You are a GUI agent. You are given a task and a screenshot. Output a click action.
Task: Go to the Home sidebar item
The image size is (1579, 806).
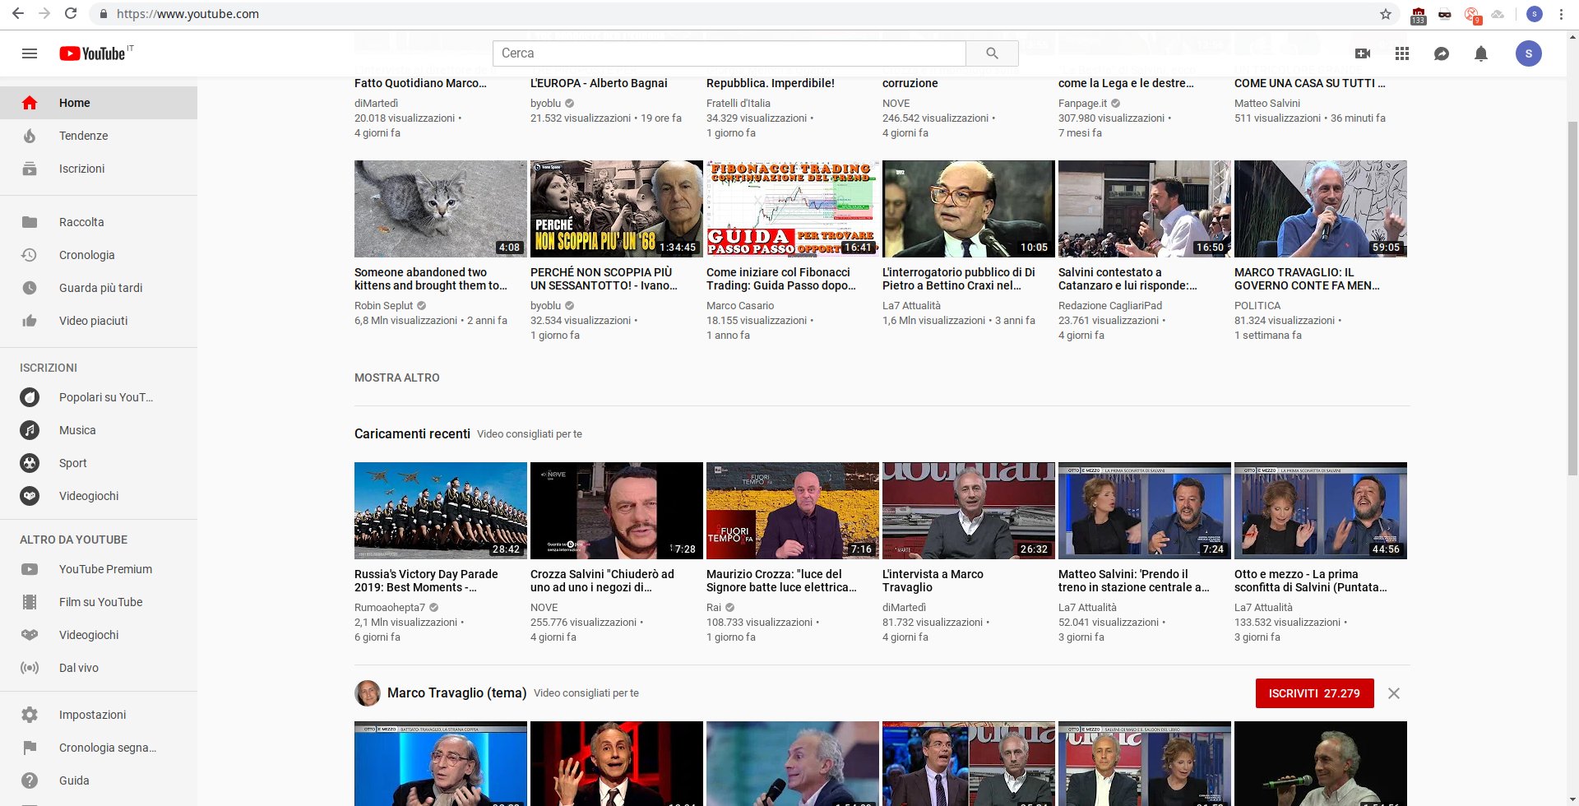point(99,103)
